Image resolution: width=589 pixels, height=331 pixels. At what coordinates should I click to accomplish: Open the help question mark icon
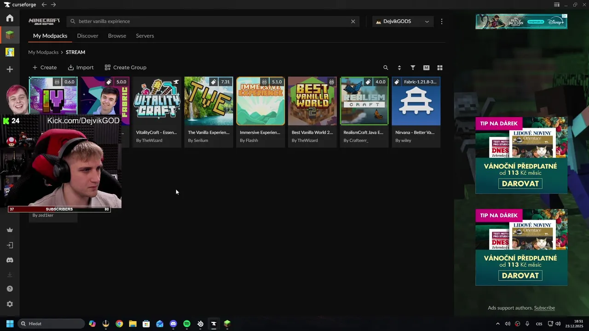click(10, 289)
